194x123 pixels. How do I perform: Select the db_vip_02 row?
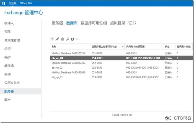tap(121, 68)
